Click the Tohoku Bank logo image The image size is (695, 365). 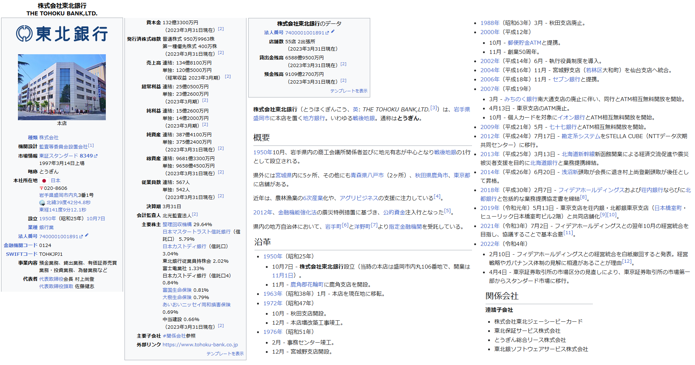coord(62,34)
